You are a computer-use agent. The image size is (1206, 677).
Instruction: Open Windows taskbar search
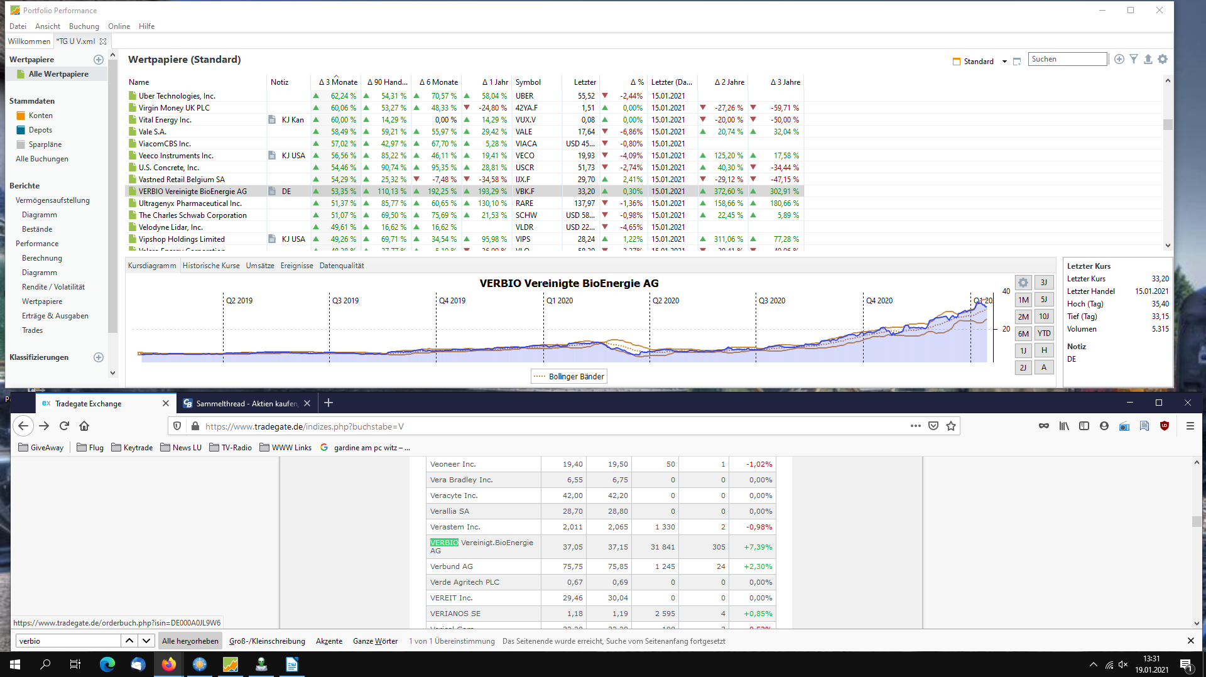point(45,664)
